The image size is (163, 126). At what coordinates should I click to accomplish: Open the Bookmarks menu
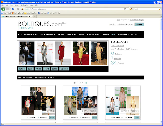tap(24, 5)
